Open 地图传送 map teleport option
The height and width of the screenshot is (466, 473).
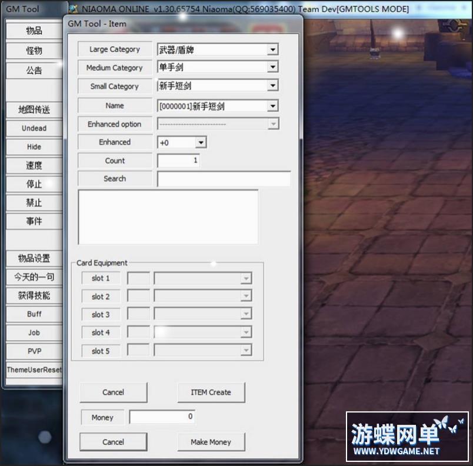point(34,109)
